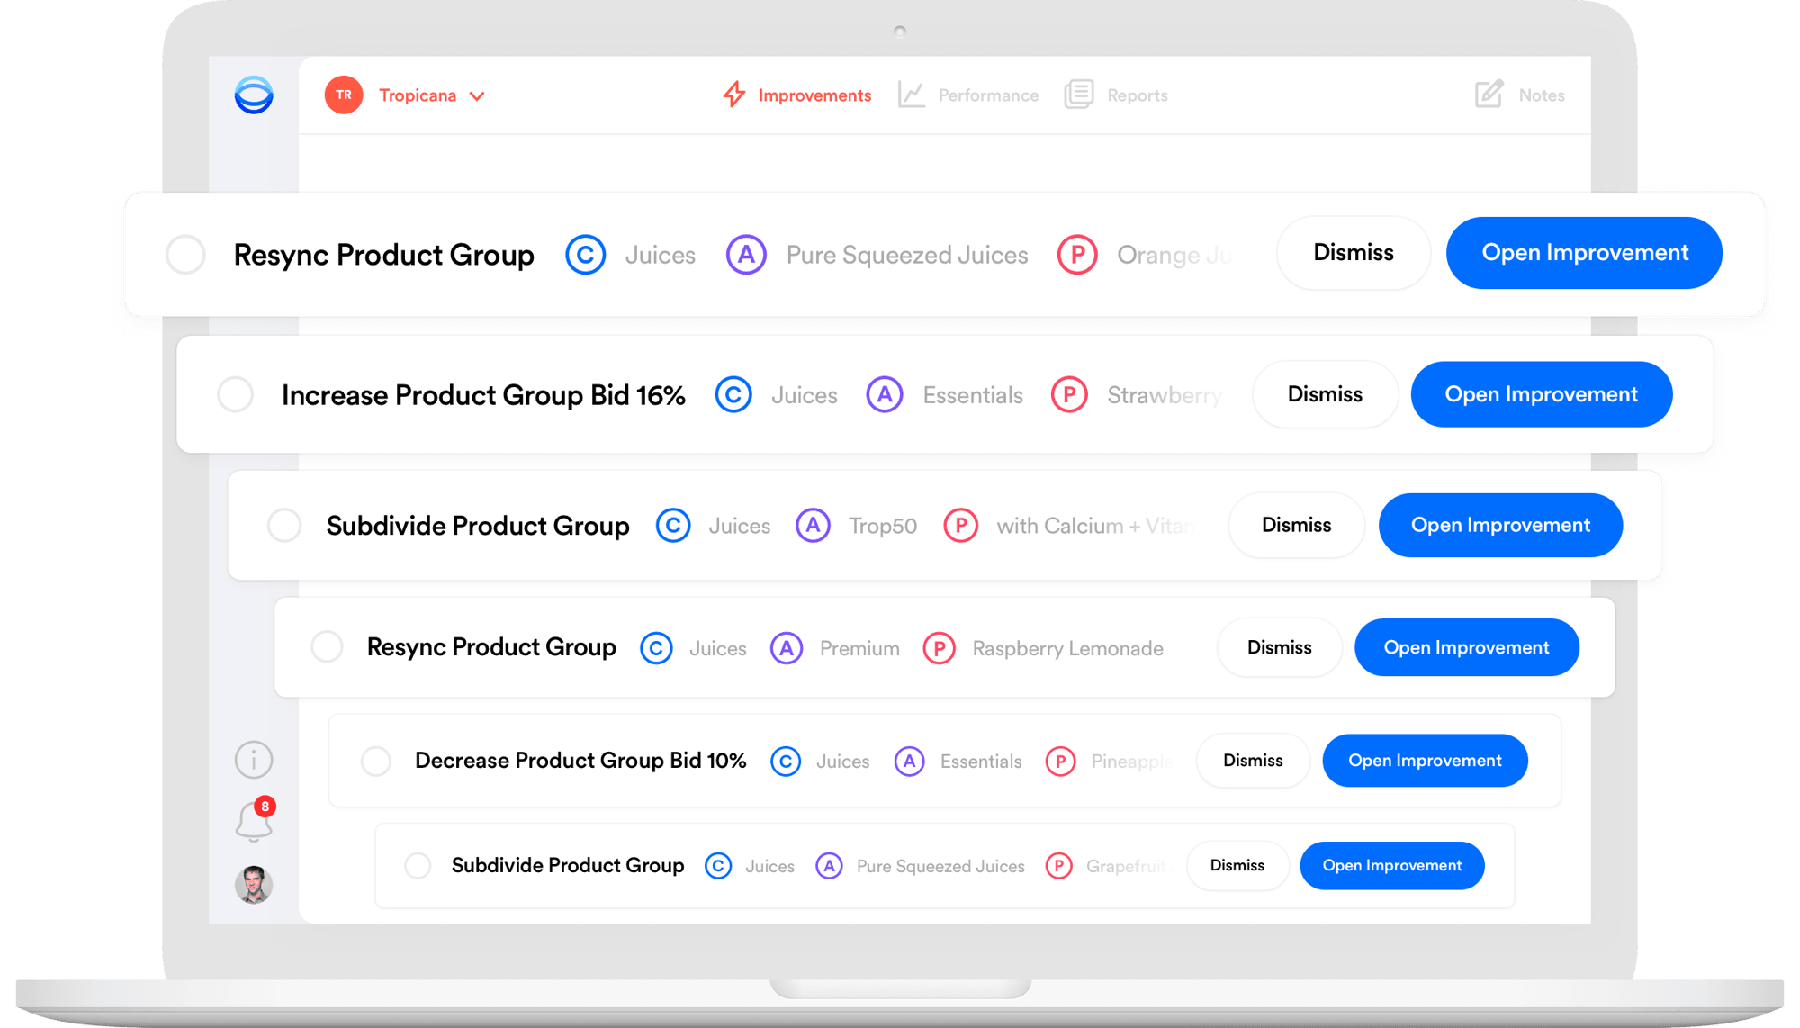1800x1028 pixels.
Task: Toggle checkbox for Subdivide Product Group Trop50
Action: click(x=287, y=526)
